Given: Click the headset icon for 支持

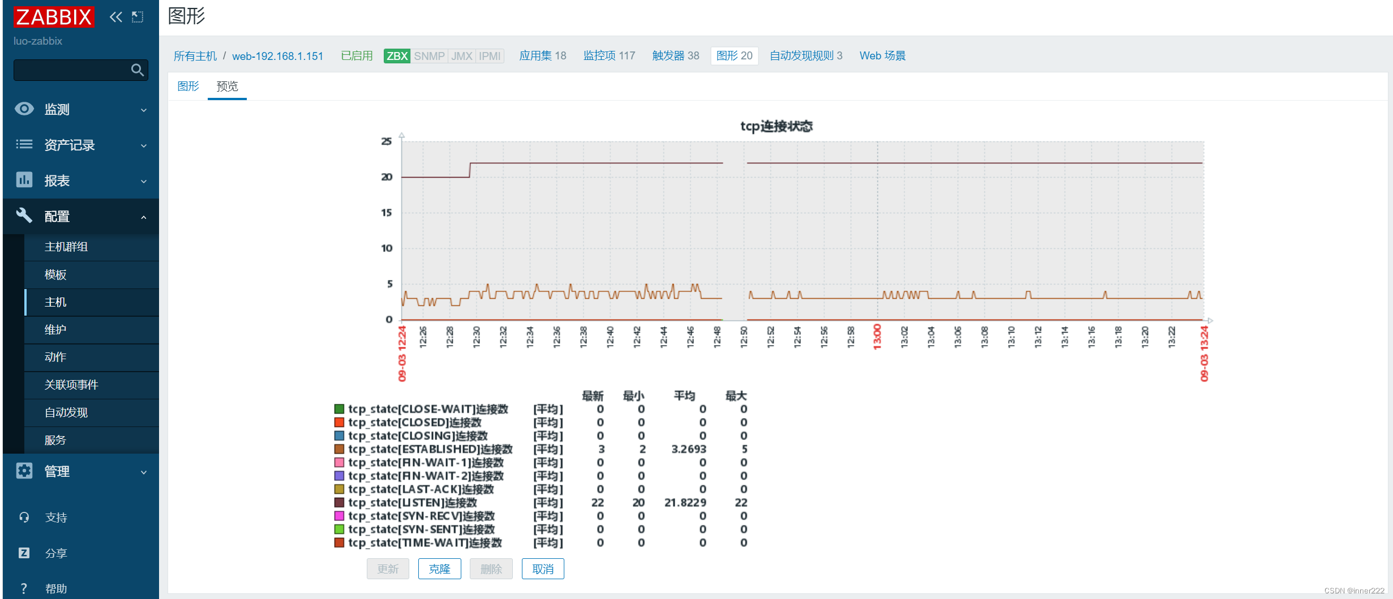Looking at the screenshot, I should (24, 517).
